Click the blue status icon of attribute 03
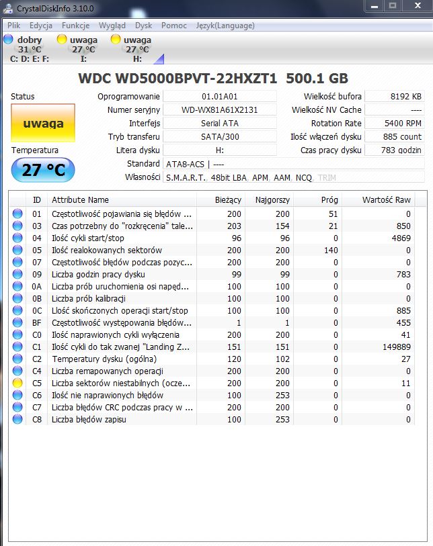Viewport: 433px width, 546px height. [17, 226]
